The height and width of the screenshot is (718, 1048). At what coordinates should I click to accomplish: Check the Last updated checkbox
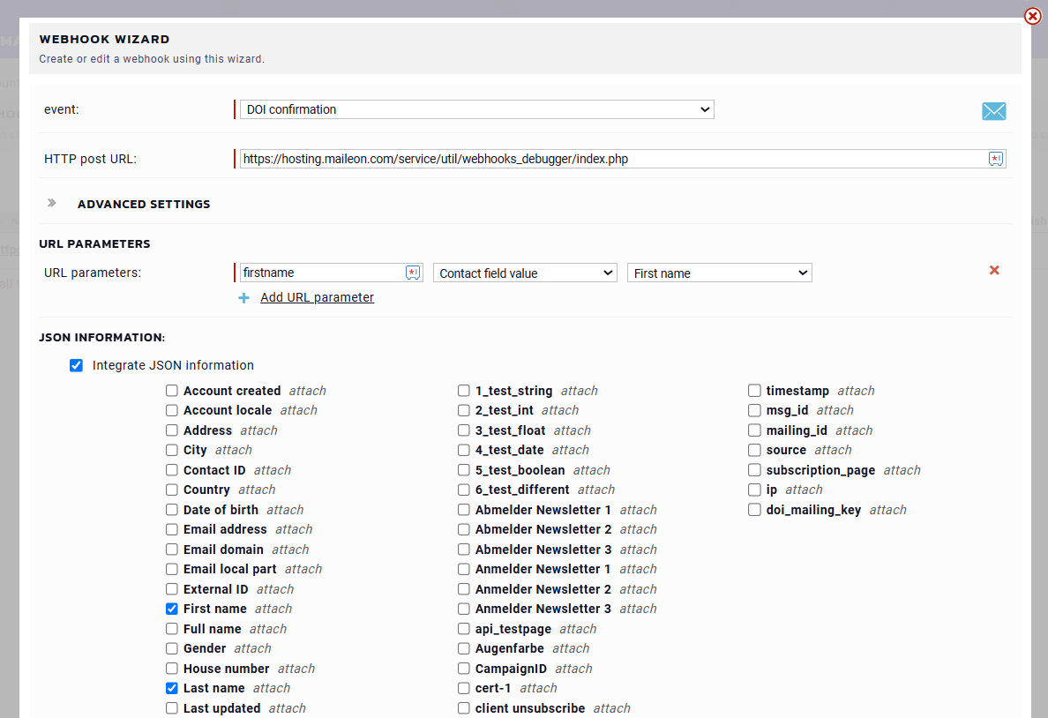point(172,708)
